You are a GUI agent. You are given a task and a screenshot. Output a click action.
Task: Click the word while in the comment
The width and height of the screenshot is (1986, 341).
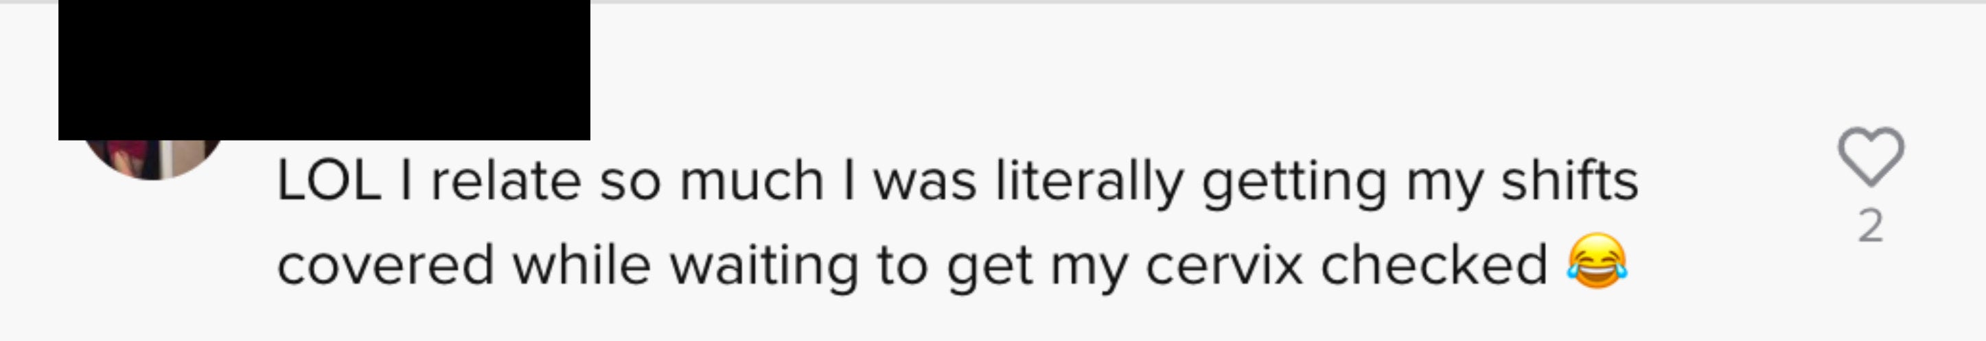coord(582,263)
